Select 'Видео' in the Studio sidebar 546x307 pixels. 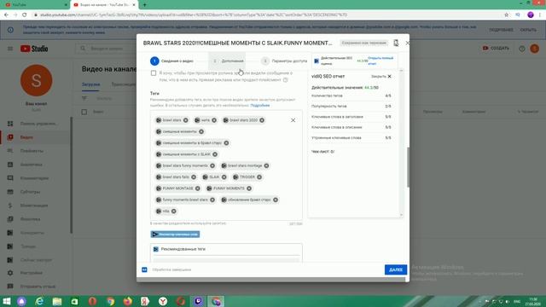point(35,137)
